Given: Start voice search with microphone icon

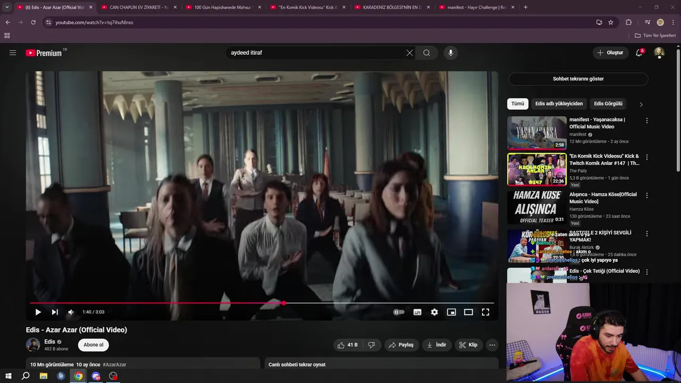Looking at the screenshot, I should pos(451,53).
